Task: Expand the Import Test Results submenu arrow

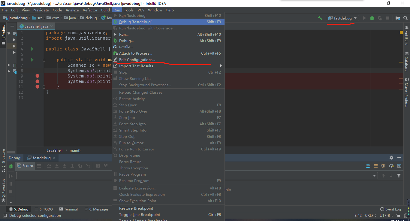Action: click(x=221, y=66)
